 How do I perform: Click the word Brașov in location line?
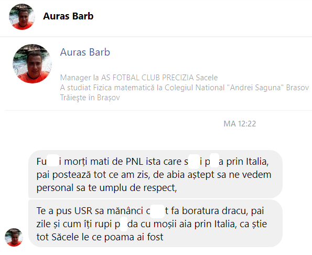point(109,98)
